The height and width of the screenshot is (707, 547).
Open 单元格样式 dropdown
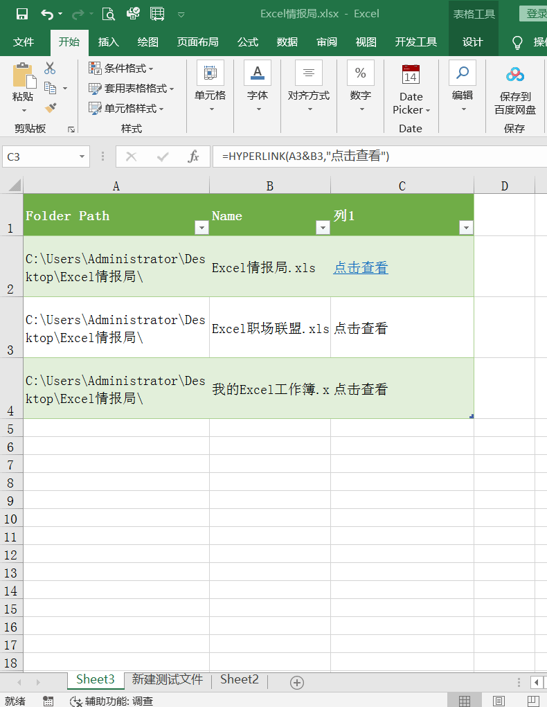(126, 108)
